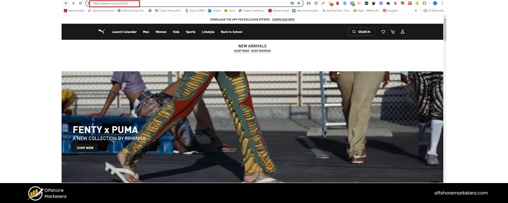The image size is (508, 203).
Task: Select Back to School in navigation
Action: point(231,32)
